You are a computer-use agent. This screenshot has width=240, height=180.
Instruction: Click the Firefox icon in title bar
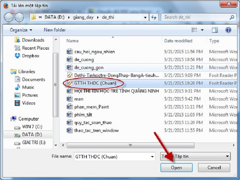point(6,6)
